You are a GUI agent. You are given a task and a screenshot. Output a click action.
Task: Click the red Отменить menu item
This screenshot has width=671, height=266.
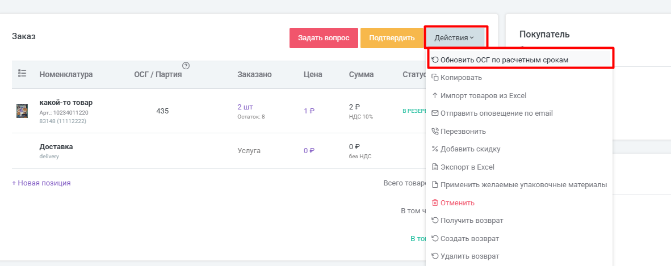point(457,202)
